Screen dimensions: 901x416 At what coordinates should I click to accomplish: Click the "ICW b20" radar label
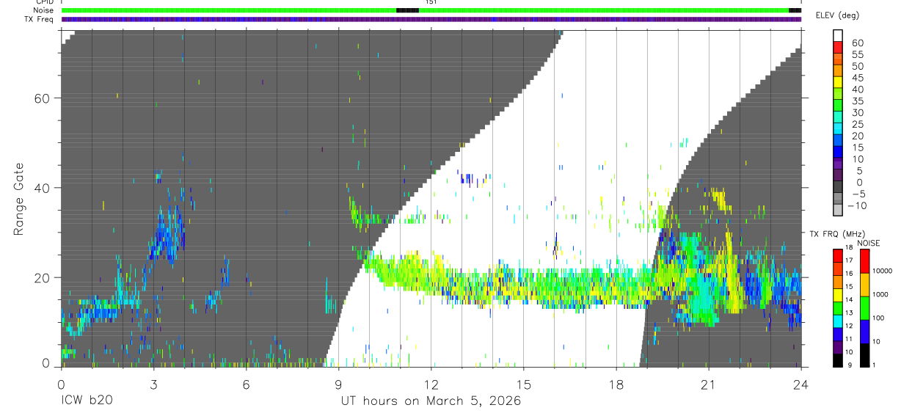[87, 401]
